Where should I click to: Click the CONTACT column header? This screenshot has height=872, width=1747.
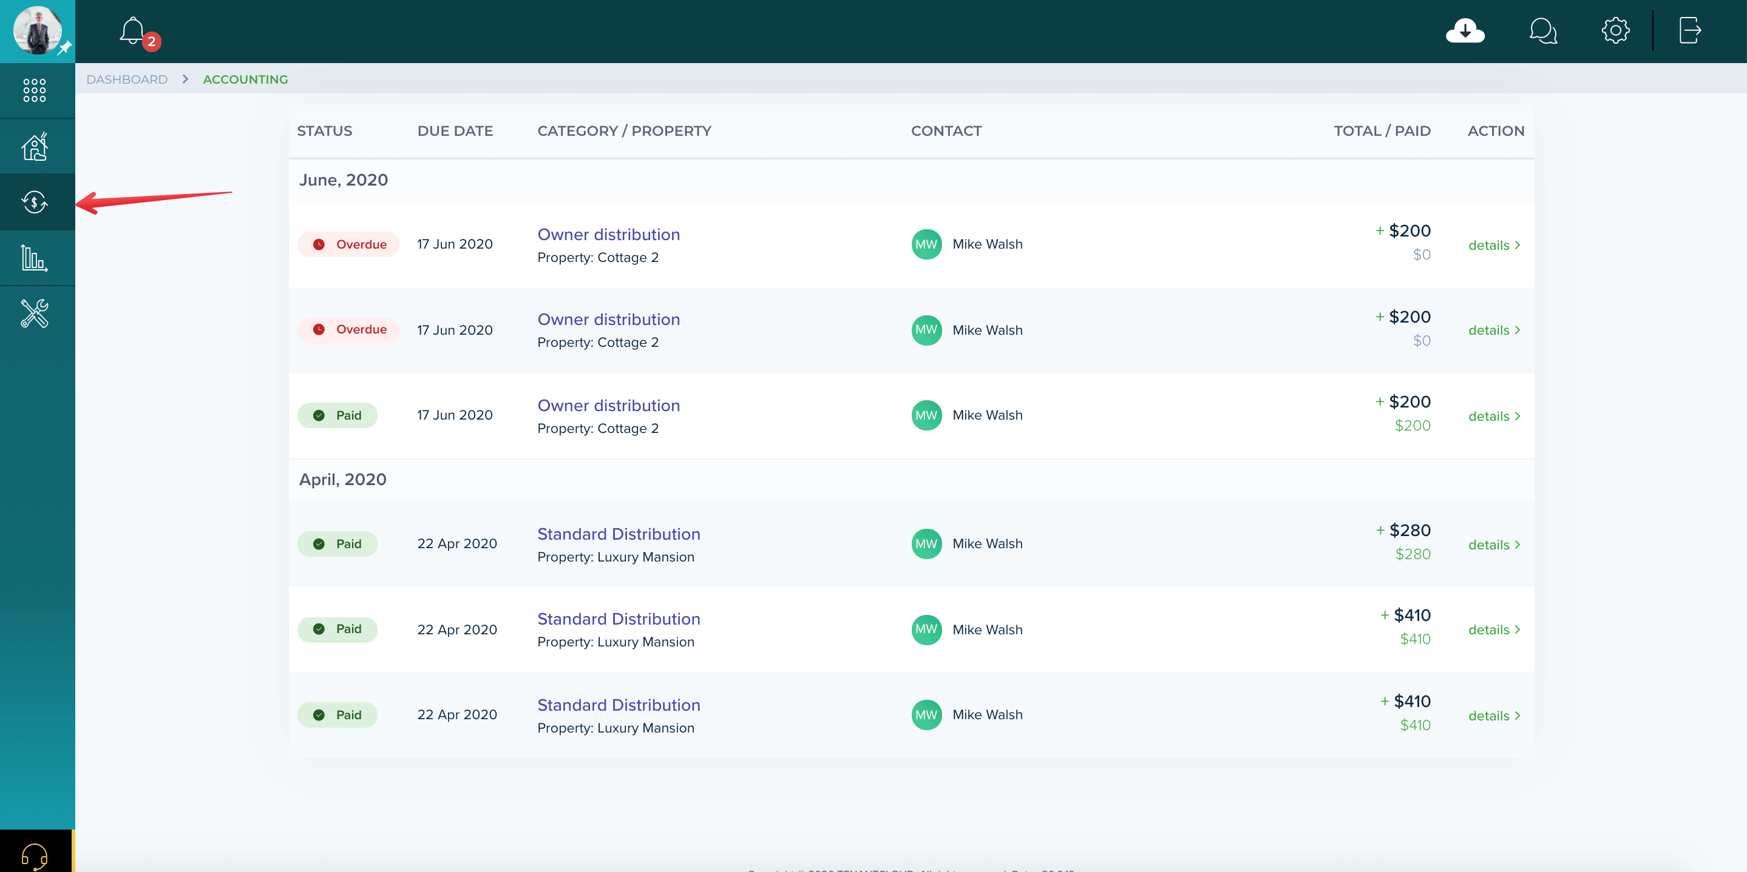click(x=946, y=131)
